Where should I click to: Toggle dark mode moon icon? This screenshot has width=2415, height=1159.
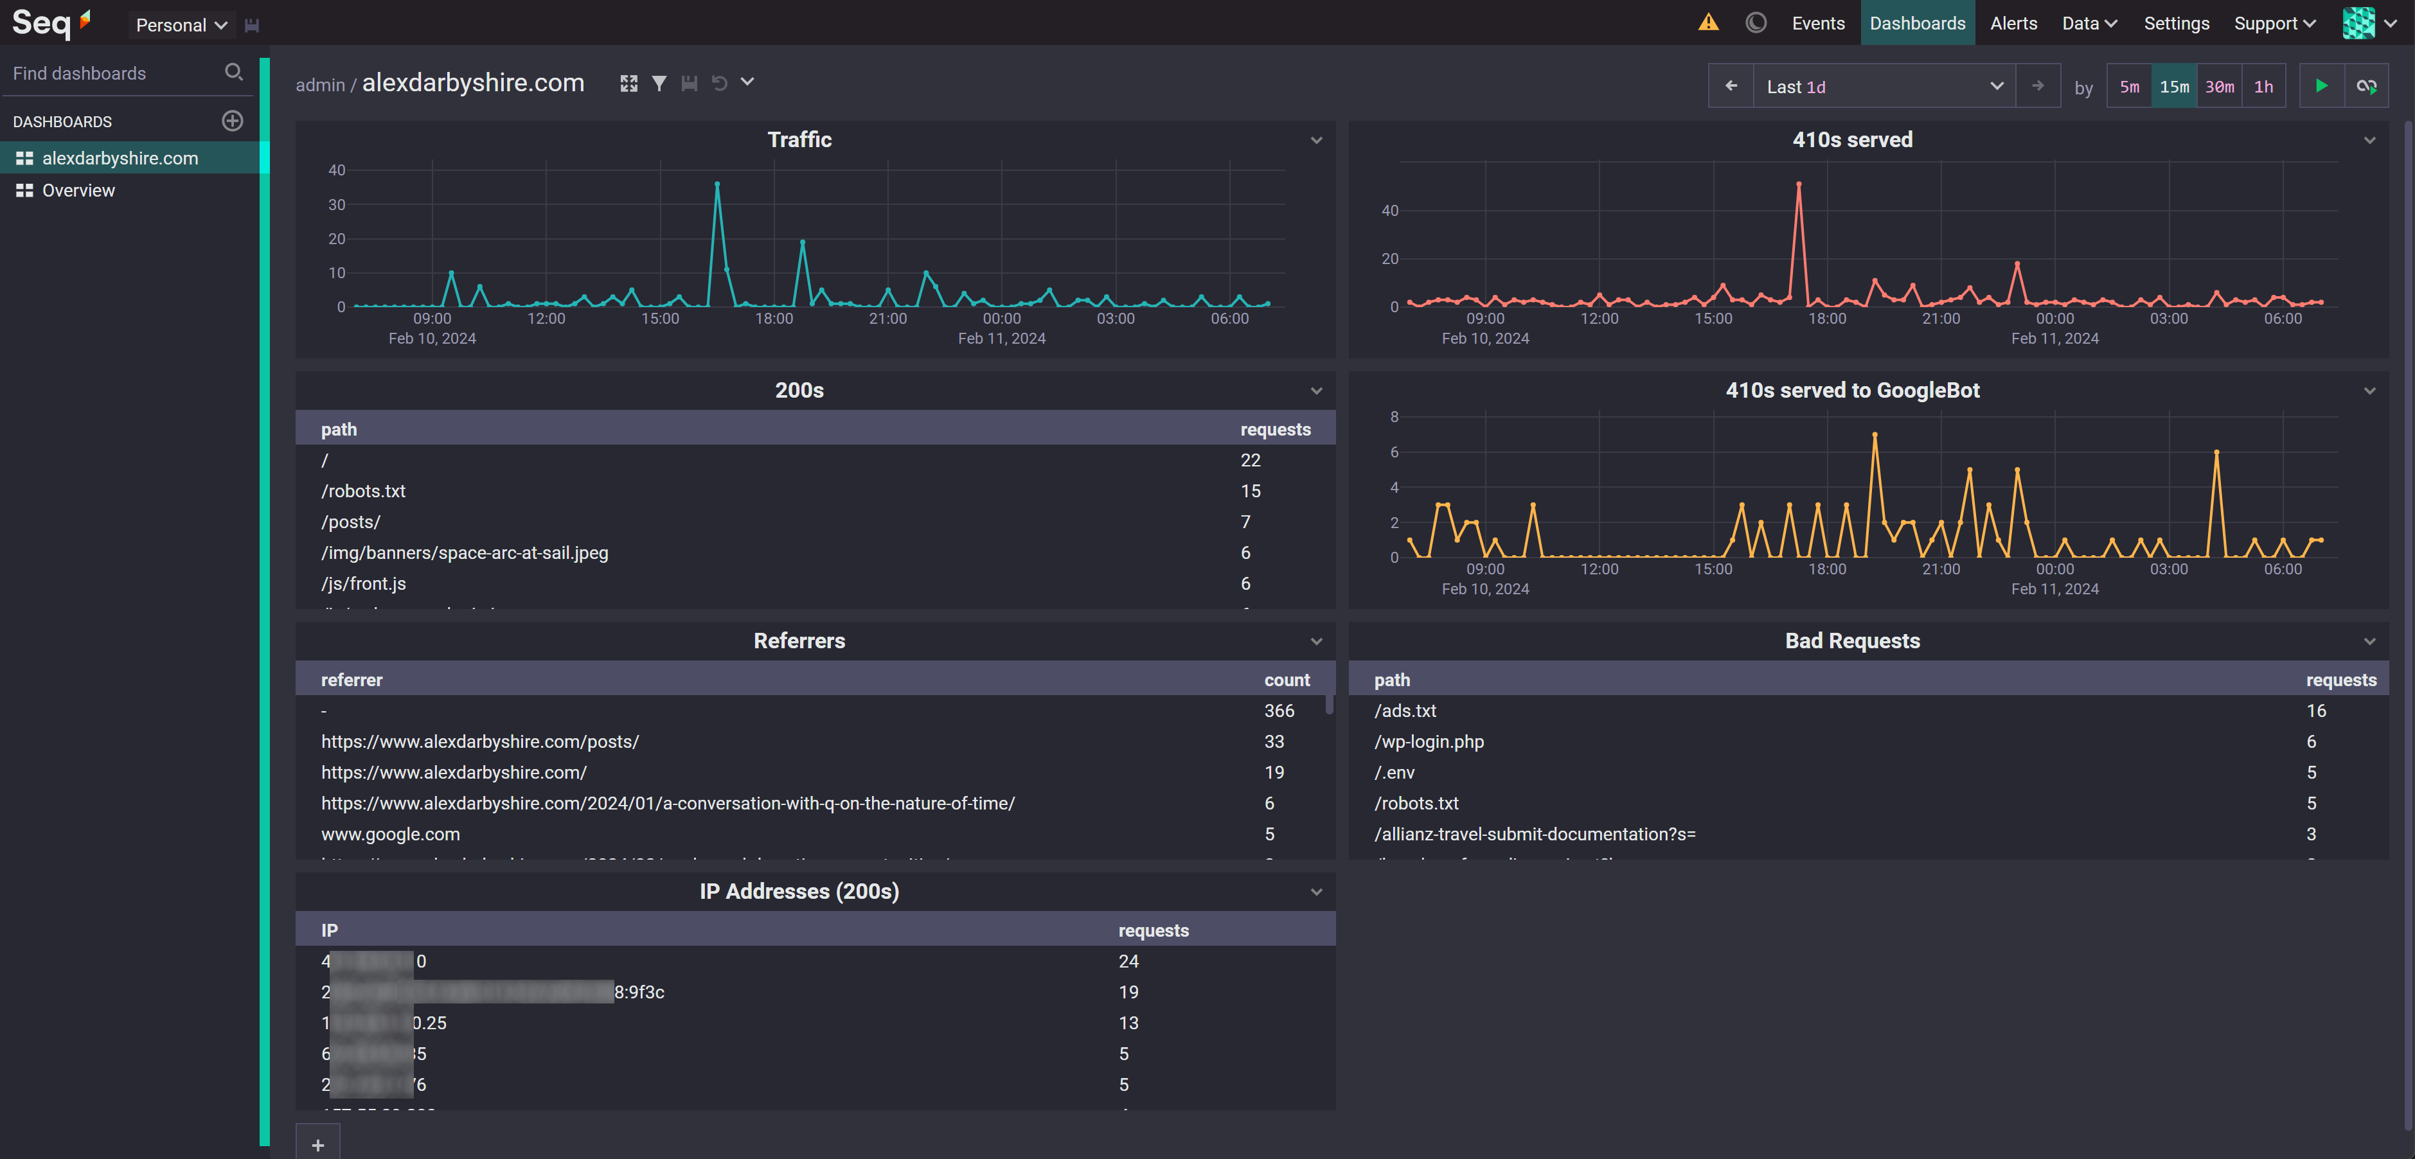click(x=1756, y=22)
